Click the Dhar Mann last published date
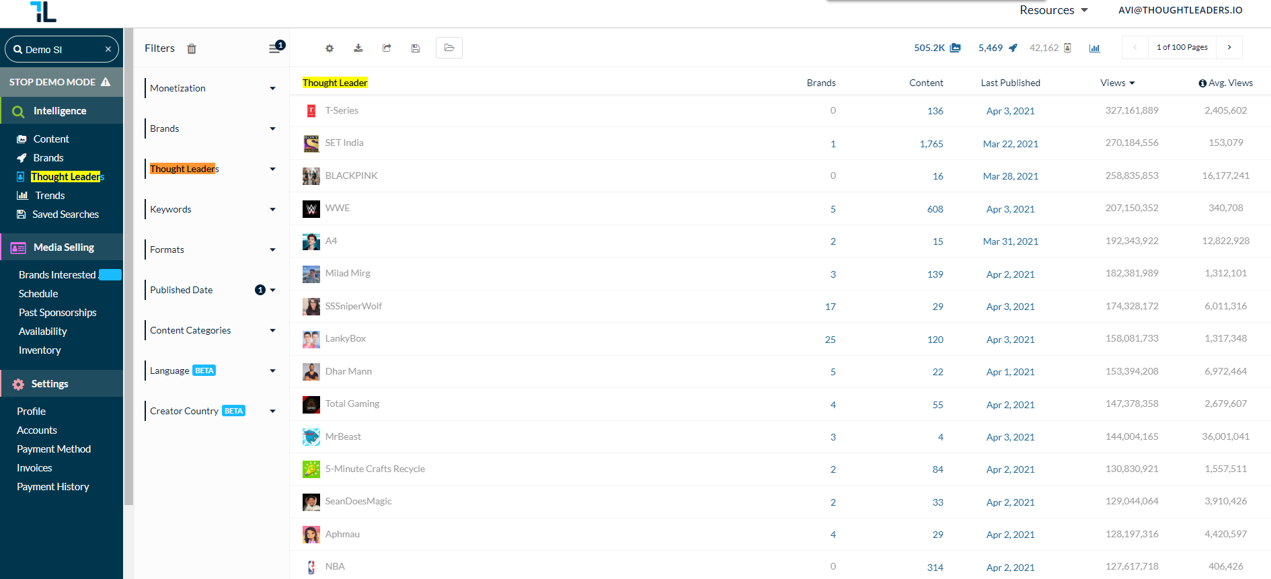 click(x=1010, y=372)
